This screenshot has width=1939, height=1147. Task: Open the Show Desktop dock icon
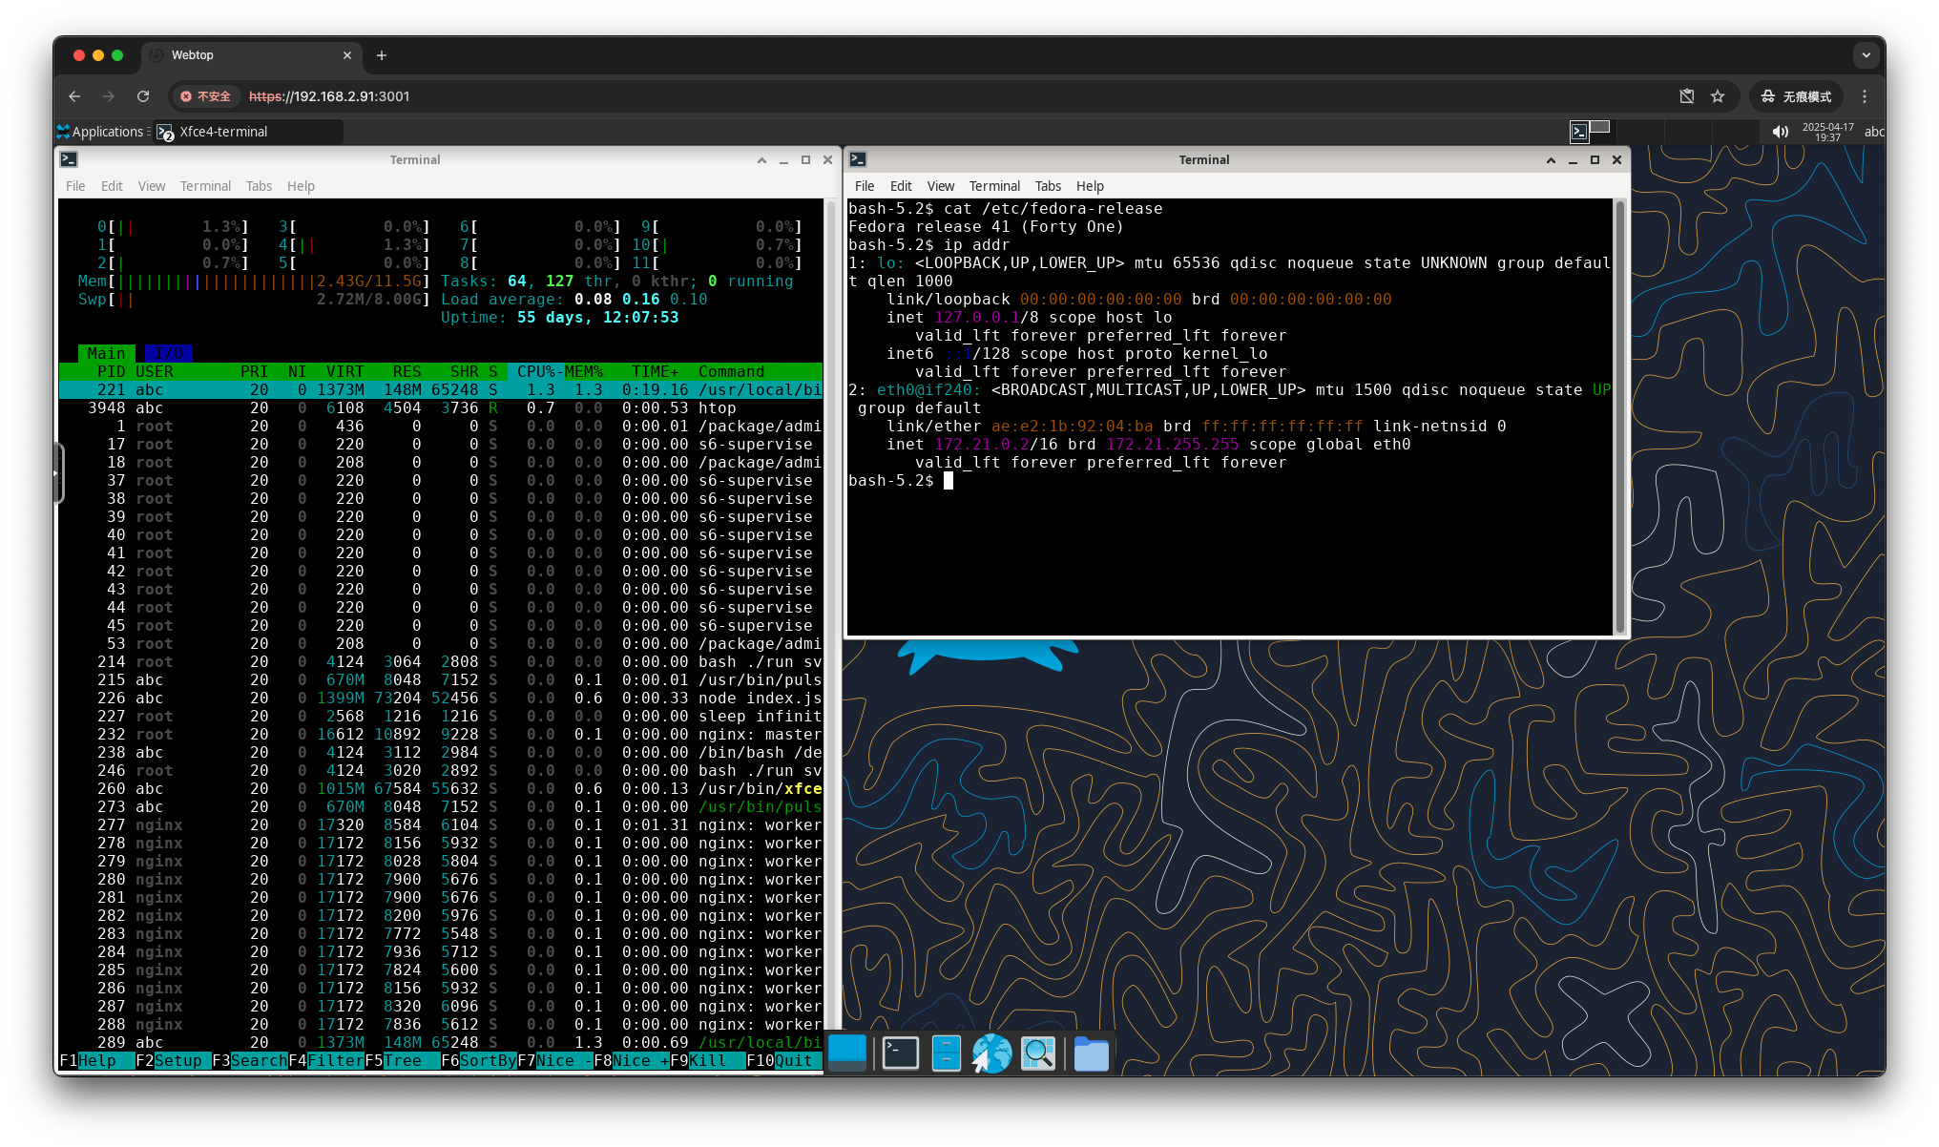point(846,1053)
